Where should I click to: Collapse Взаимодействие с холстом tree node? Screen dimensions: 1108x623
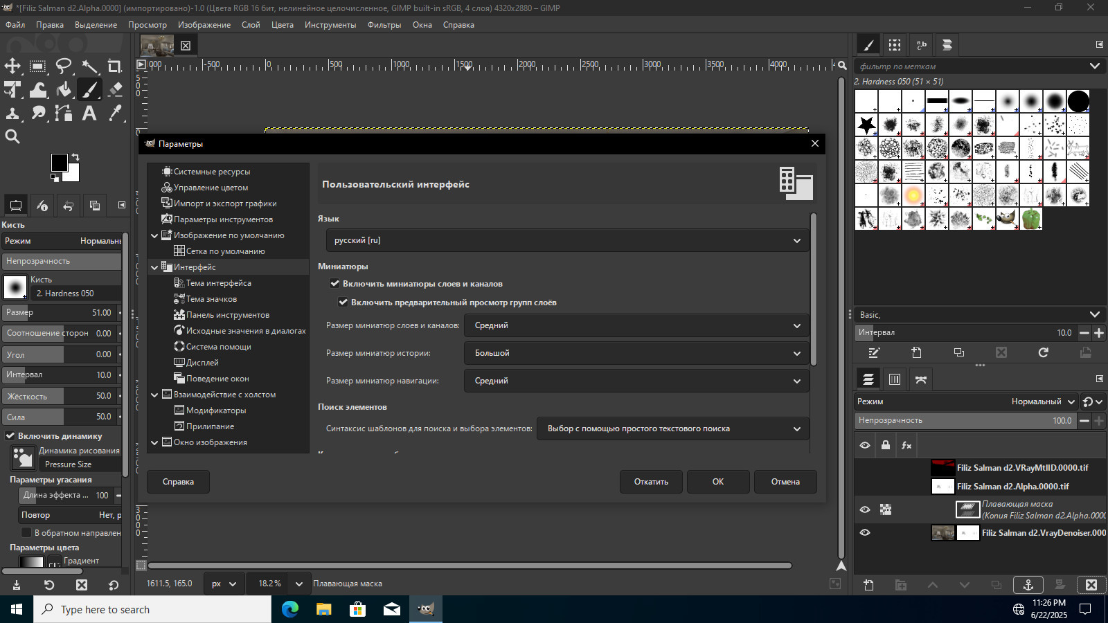point(154,395)
